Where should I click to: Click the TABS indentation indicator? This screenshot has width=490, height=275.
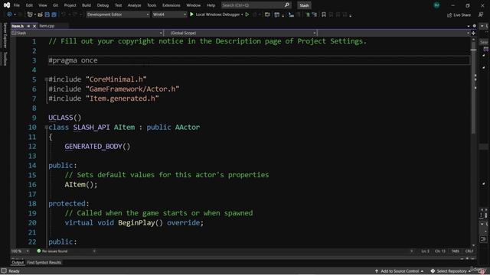[456, 251]
